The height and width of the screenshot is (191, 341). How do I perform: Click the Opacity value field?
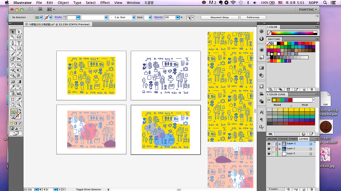[x=170, y=18]
